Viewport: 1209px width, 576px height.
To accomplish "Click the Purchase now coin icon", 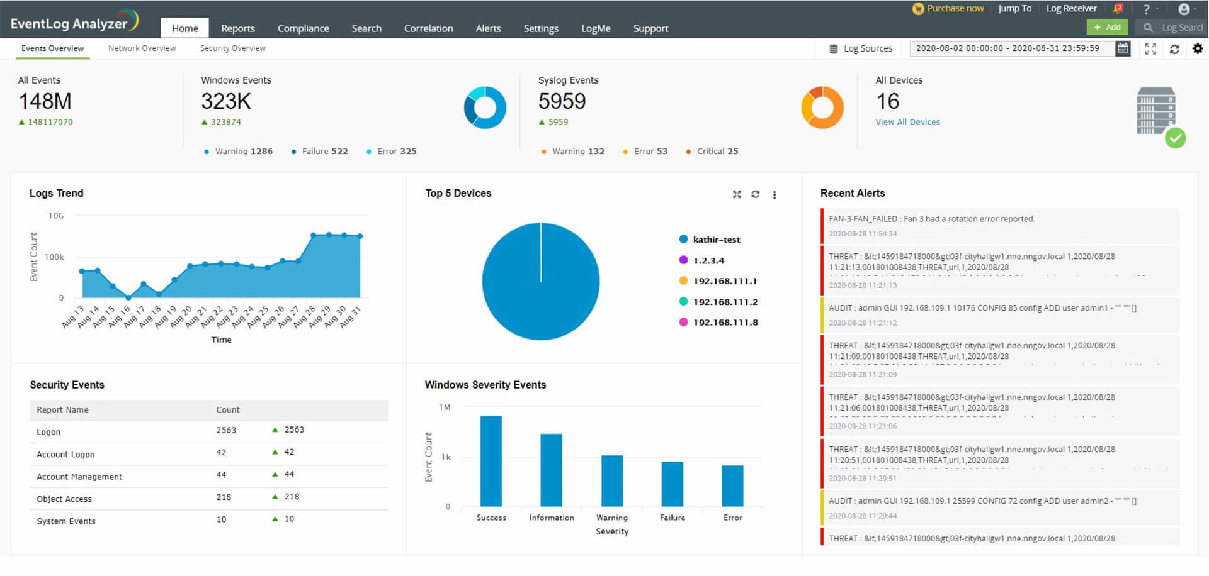I will pos(918,9).
